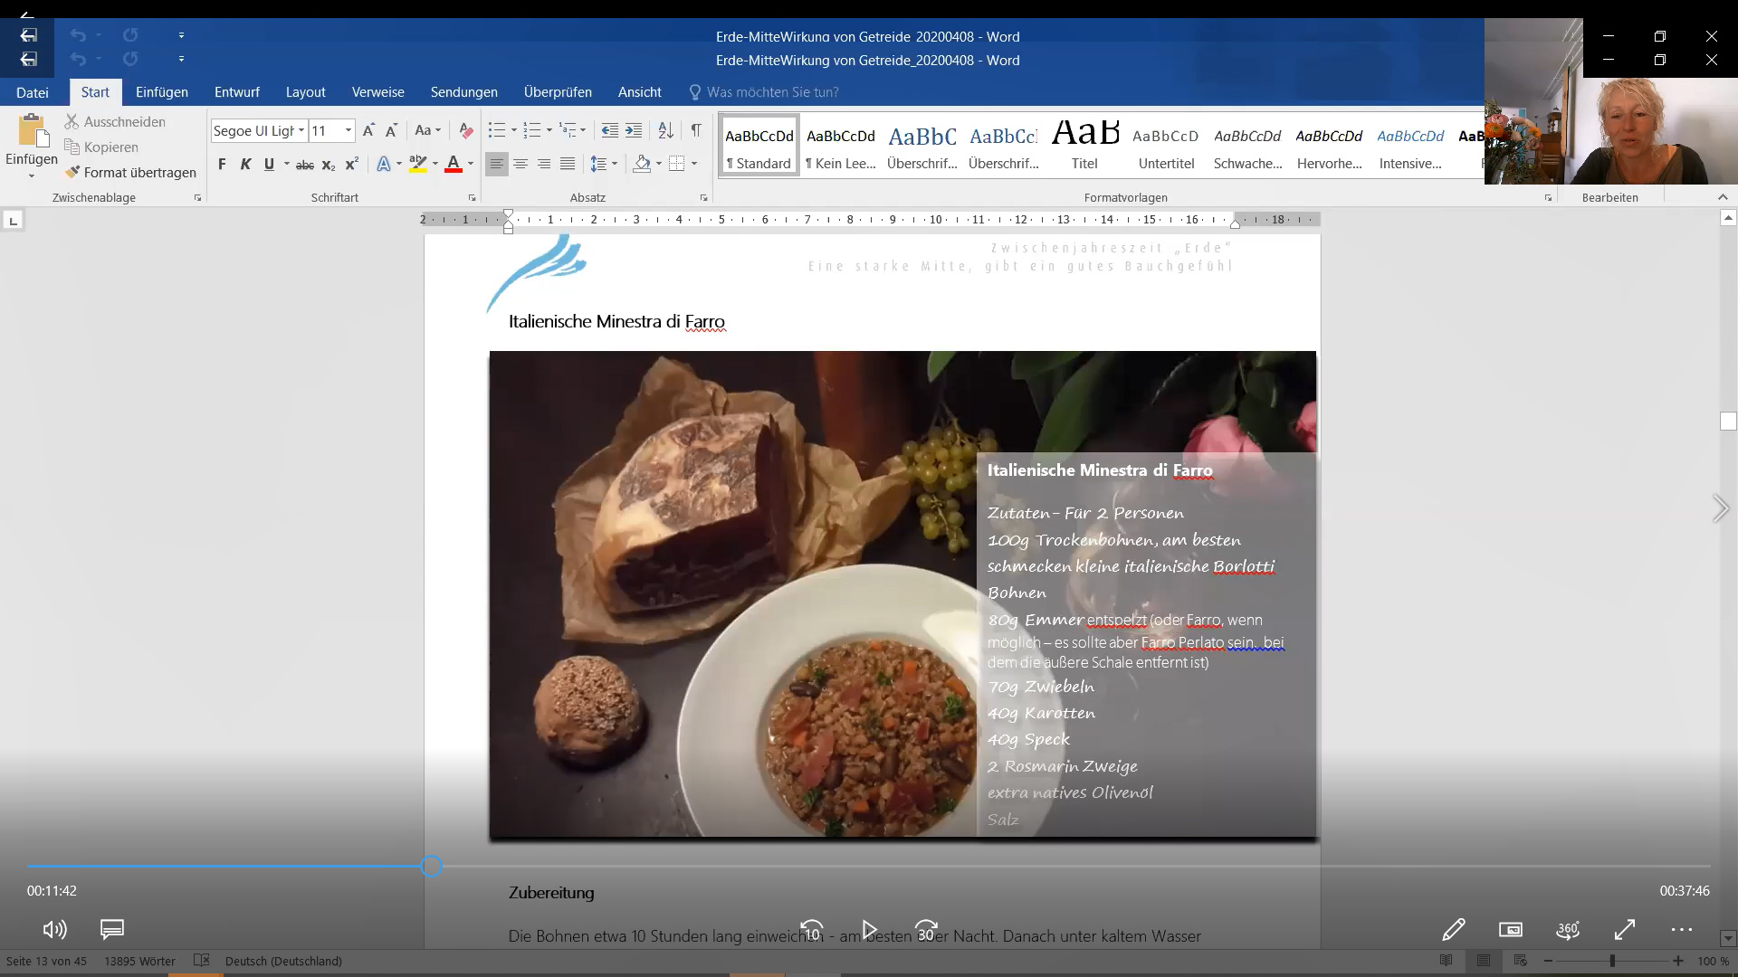Switch to web layout view in status bar
The width and height of the screenshot is (1738, 977).
(x=1520, y=961)
